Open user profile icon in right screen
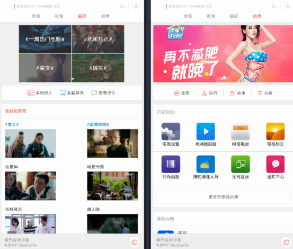The width and height of the screenshot is (293, 249). click(288, 6)
